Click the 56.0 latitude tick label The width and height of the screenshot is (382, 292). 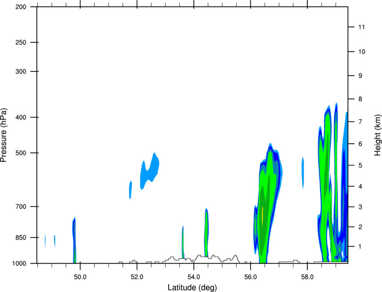click(x=250, y=277)
